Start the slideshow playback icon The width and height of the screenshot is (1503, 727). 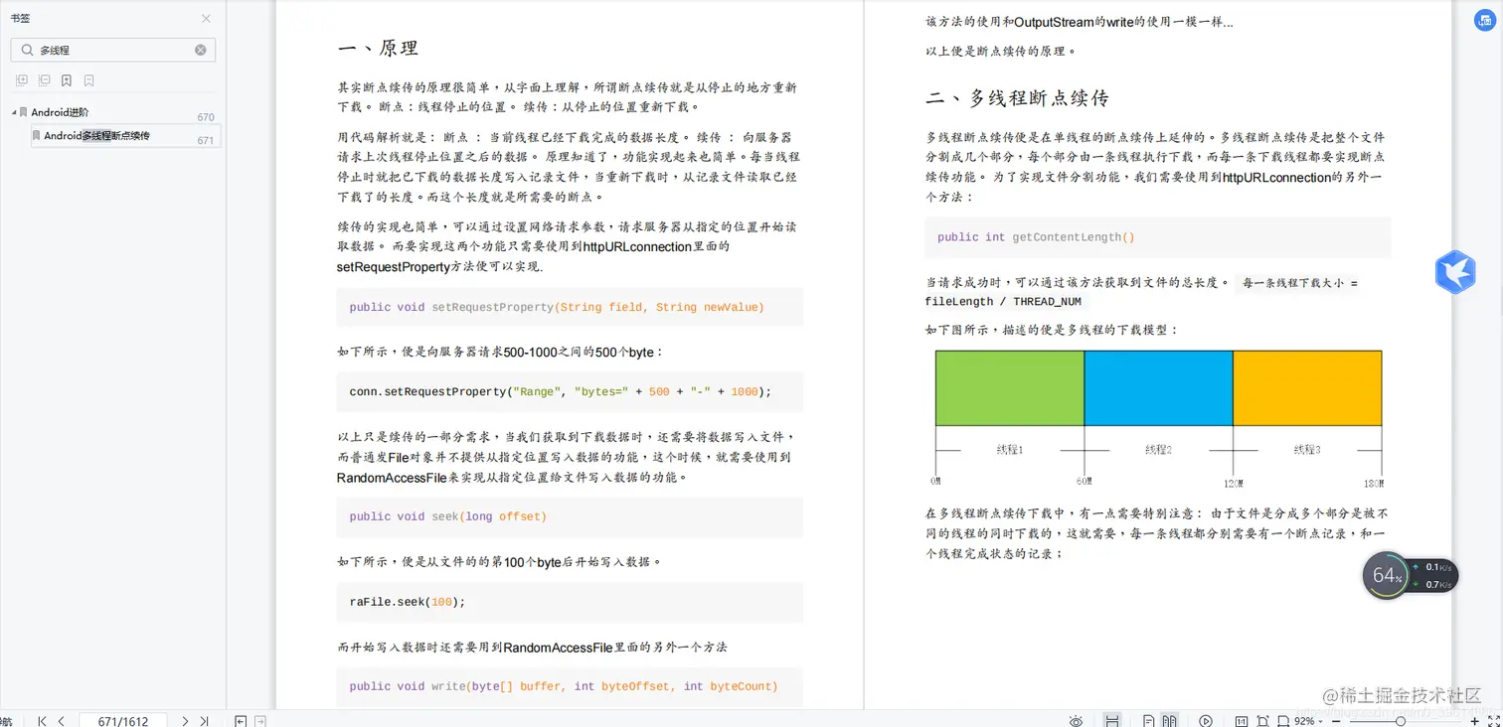(x=1205, y=721)
